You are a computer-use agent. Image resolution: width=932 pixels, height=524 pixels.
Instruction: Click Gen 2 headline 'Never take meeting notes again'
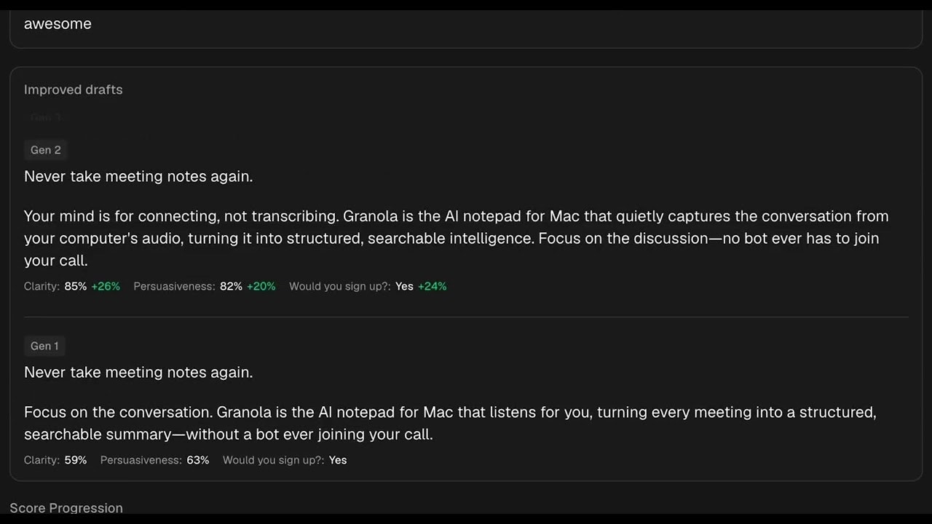[x=138, y=176]
